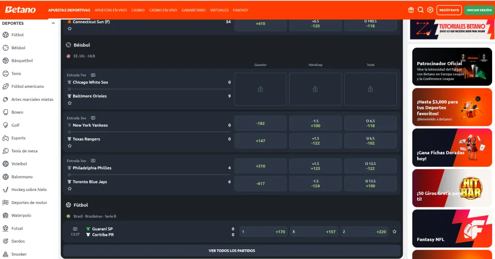This screenshot has height=259, width=495.
Task: Click the Esports icon in sidebar
Action: tap(6, 138)
